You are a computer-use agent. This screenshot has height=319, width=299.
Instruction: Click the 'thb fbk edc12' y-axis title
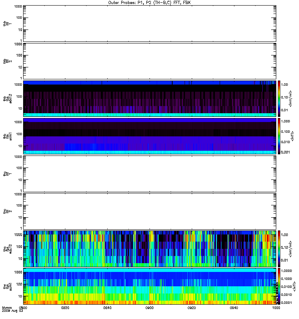click(7, 98)
